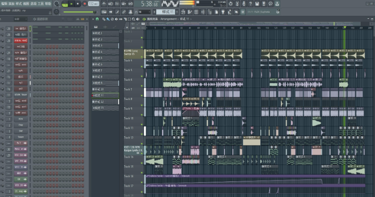The width and height of the screenshot is (375, 197).
Task: Toggle the pattern/song mode switch
Action: coord(65,4)
